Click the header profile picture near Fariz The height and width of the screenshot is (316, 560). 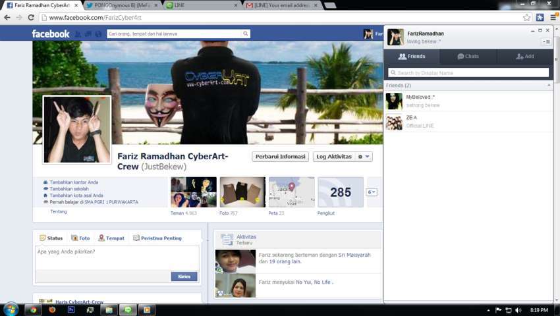pos(368,34)
